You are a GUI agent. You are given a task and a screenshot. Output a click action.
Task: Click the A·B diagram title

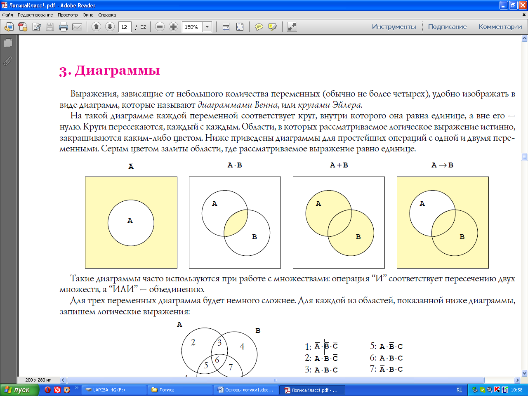[235, 165]
